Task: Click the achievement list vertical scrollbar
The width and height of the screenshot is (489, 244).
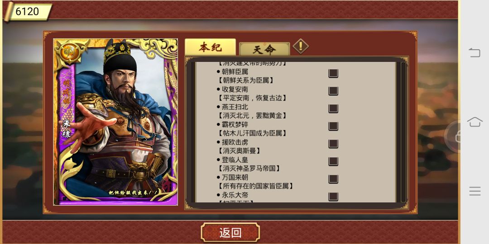Action: tap(403, 132)
